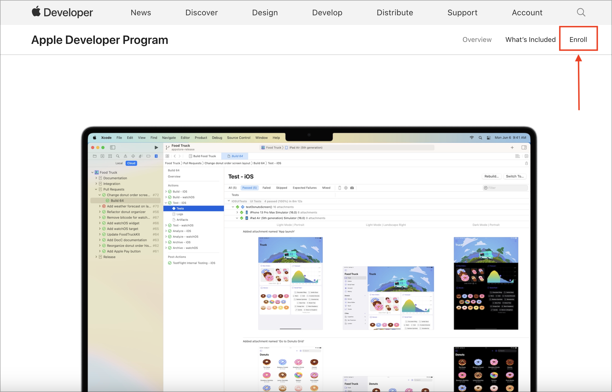Screen dimensions: 612x392
Task: Select the Failed filter
Action: click(x=266, y=188)
